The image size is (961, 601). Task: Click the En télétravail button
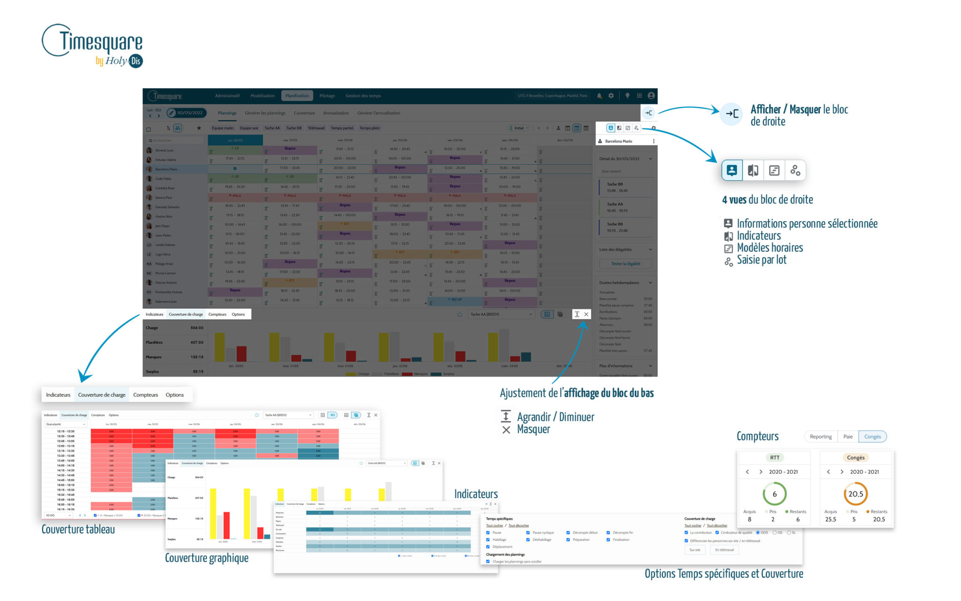[x=725, y=550]
